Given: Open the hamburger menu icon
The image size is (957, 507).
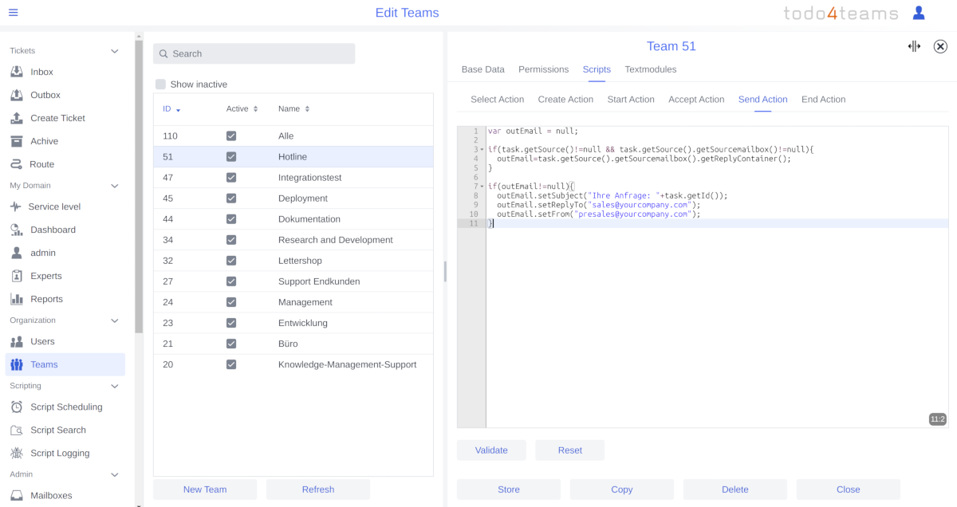Looking at the screenshot, I should (14, 13).
